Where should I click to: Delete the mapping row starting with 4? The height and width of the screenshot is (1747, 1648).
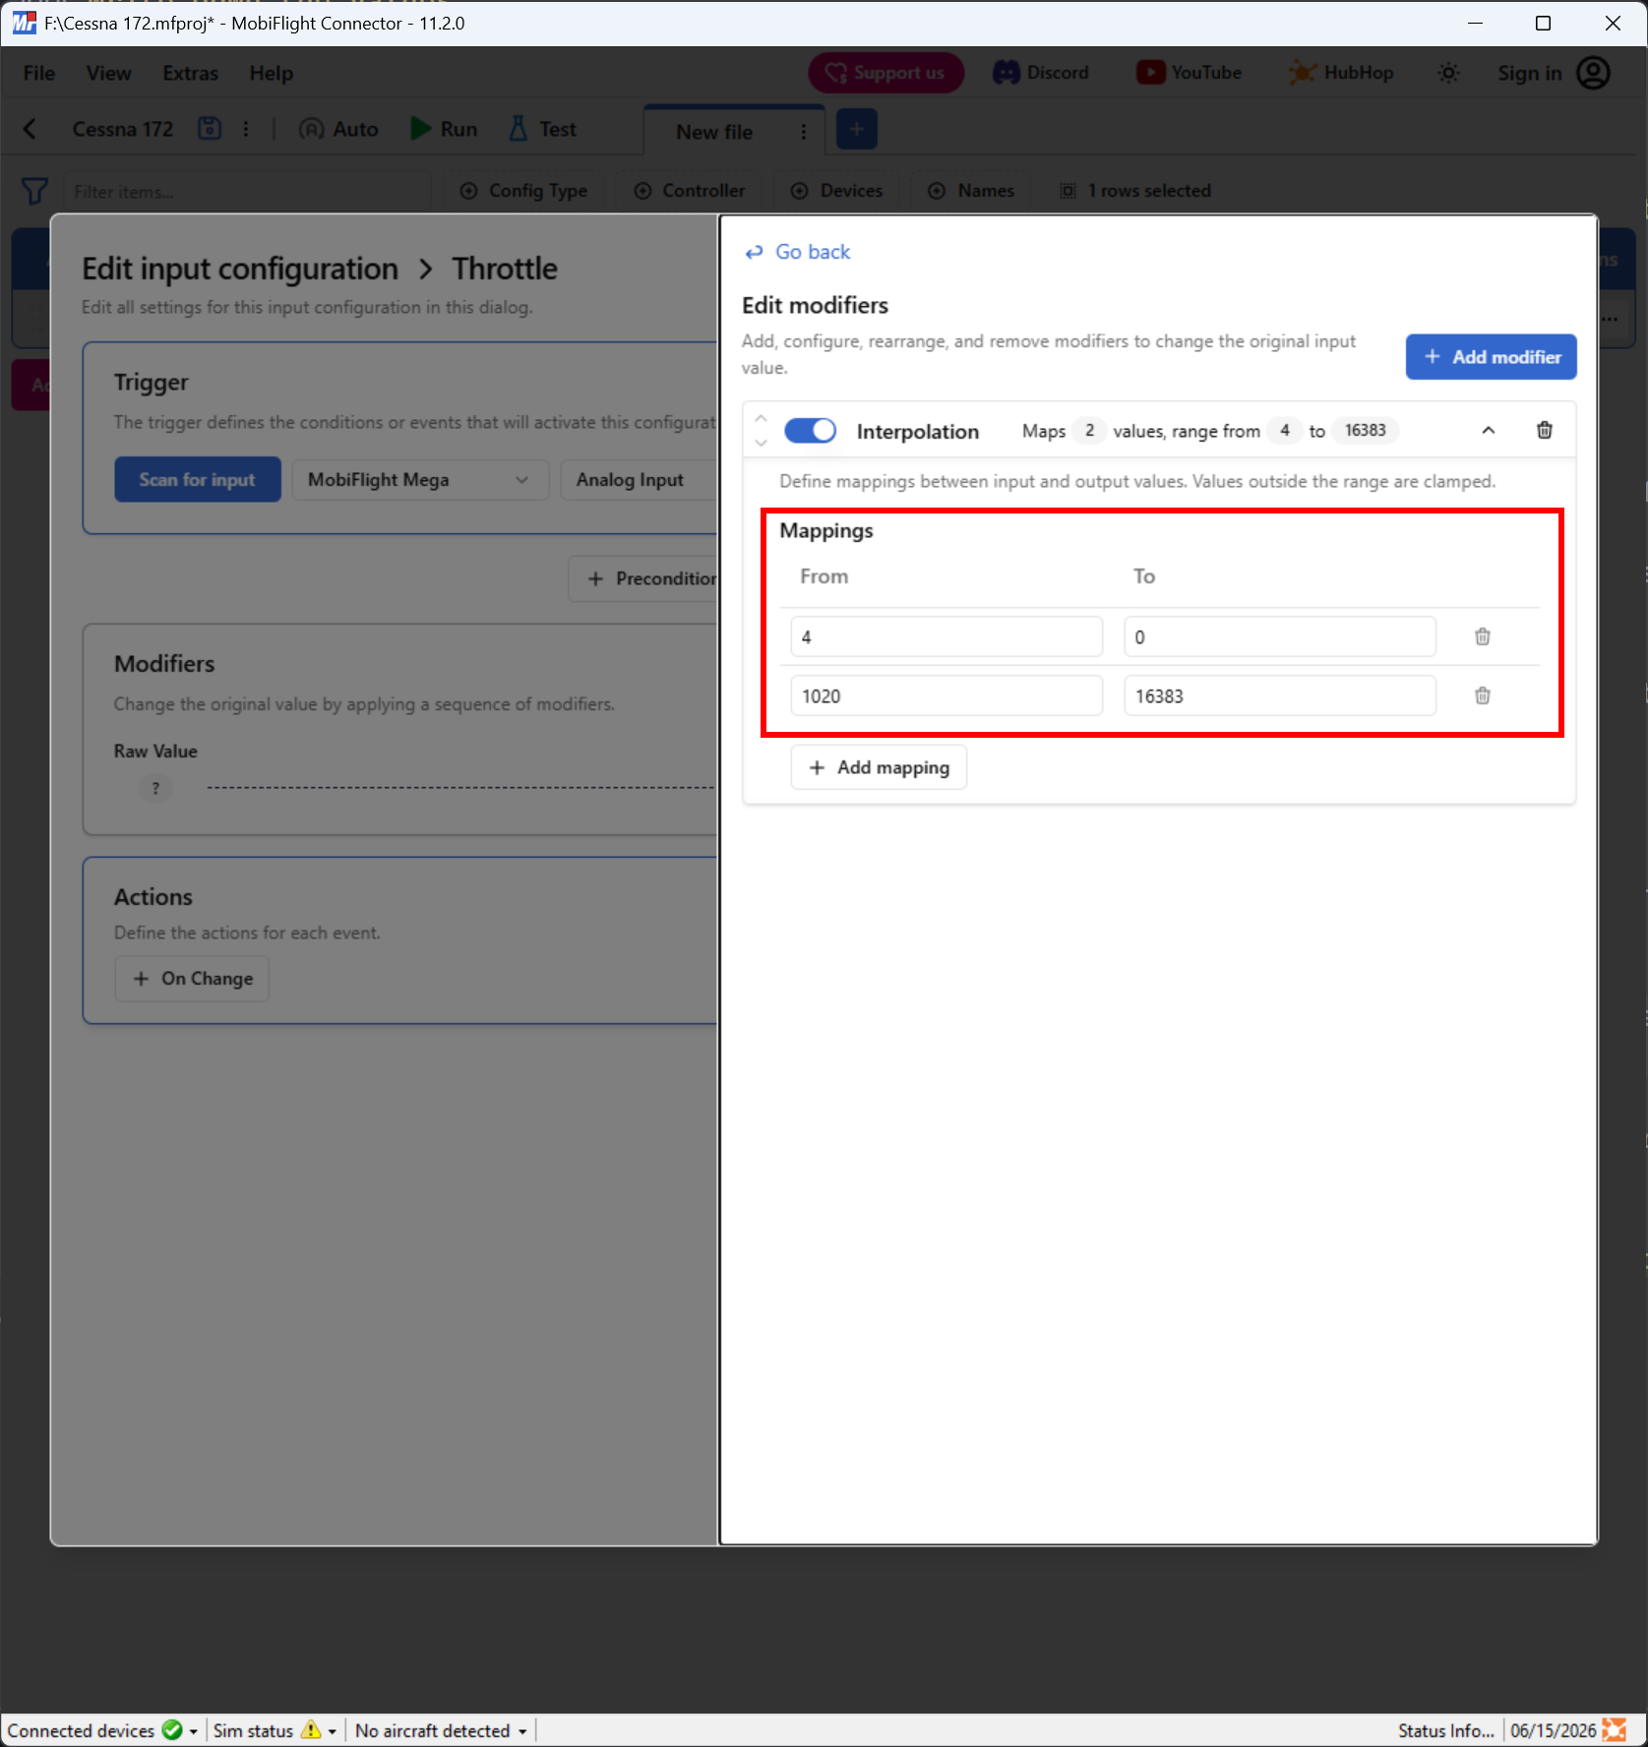click(x=1482, y=636)
